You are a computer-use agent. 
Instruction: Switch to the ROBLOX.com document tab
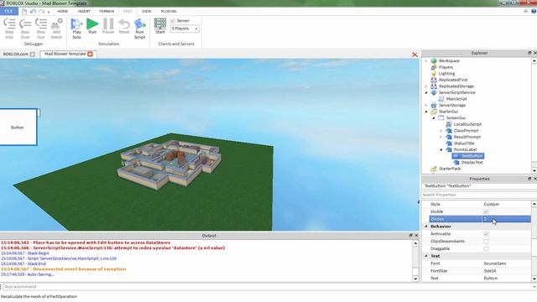(x=15, y=54)
